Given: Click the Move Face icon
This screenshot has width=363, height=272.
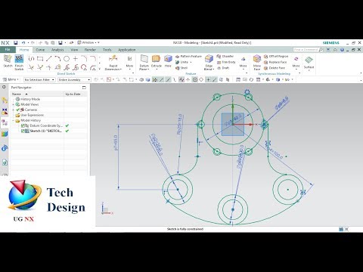Looking at the screenshot, I should pyautogui.click(x=257, y=60).
